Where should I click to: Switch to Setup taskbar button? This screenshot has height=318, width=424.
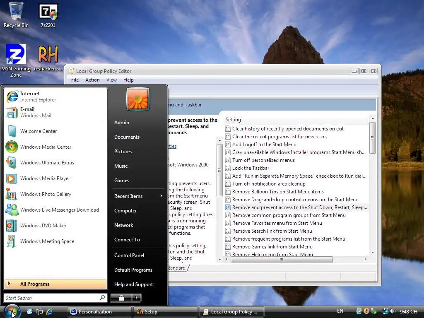[x=166, y=312]
